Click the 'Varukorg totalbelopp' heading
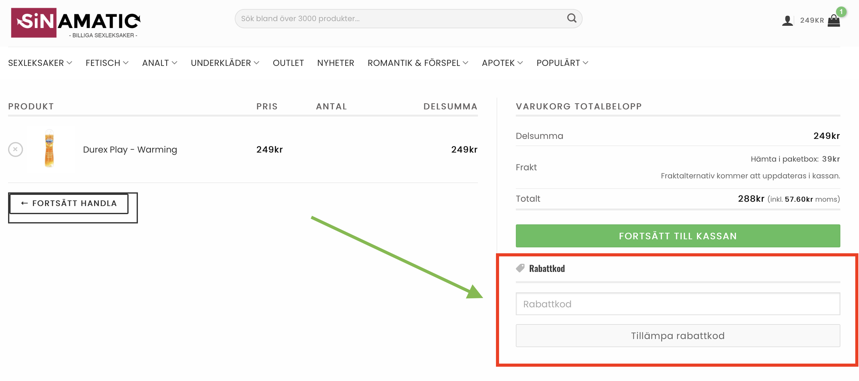859x381 pixels. 579,106
